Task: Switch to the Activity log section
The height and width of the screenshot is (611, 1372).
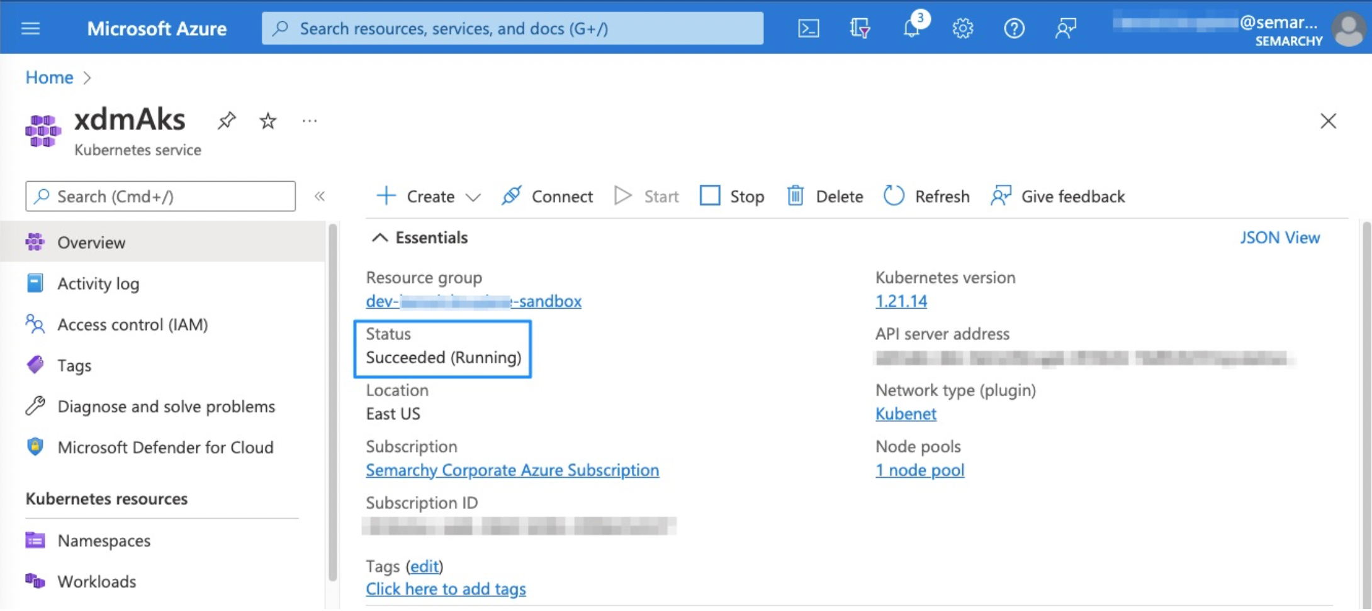Action: click(98, 283)
